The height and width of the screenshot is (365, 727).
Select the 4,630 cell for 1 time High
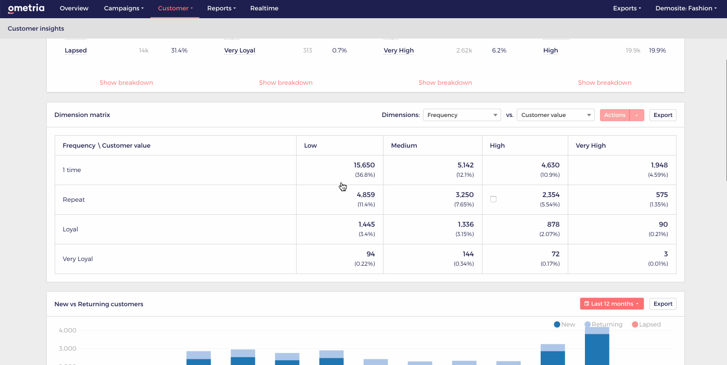(525, 170)
